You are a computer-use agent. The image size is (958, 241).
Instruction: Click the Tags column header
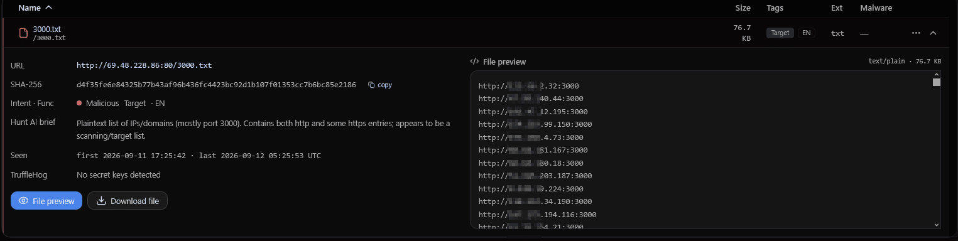(775, 8)
